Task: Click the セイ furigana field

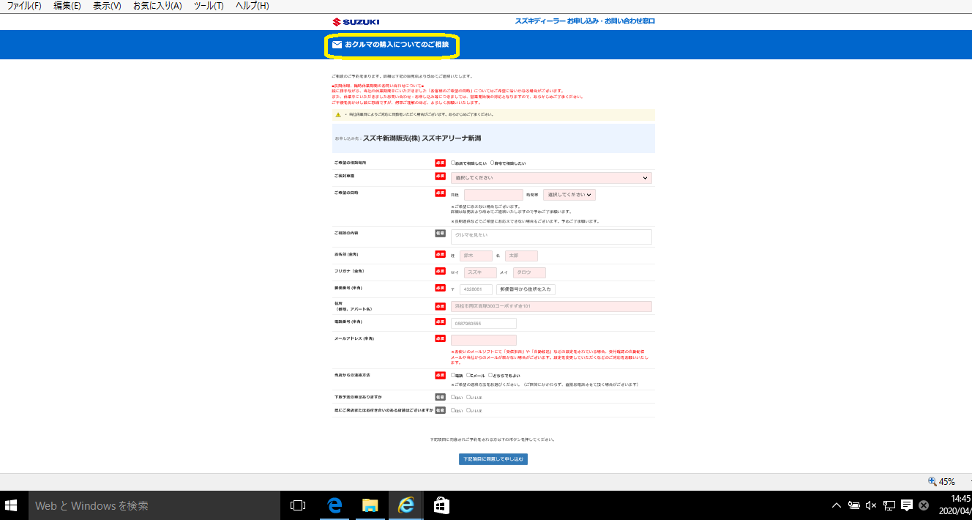Action: tap(480, 272)
